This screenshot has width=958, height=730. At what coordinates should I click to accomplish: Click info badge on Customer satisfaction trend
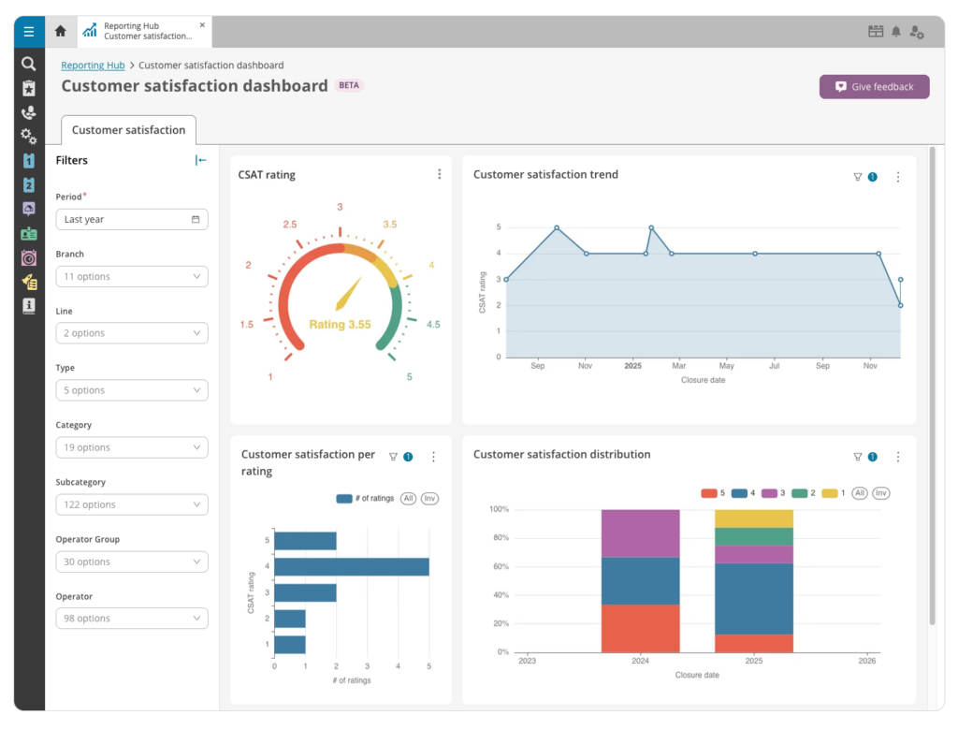pos(873,177)
